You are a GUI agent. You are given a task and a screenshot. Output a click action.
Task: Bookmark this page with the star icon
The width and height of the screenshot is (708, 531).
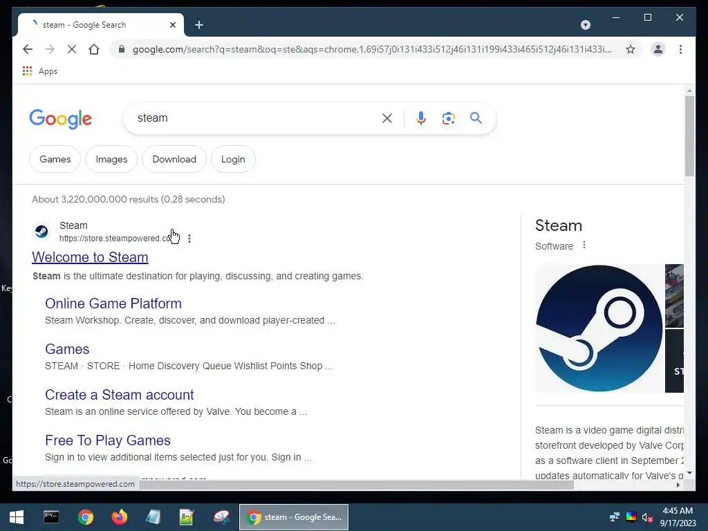(631, 49)
